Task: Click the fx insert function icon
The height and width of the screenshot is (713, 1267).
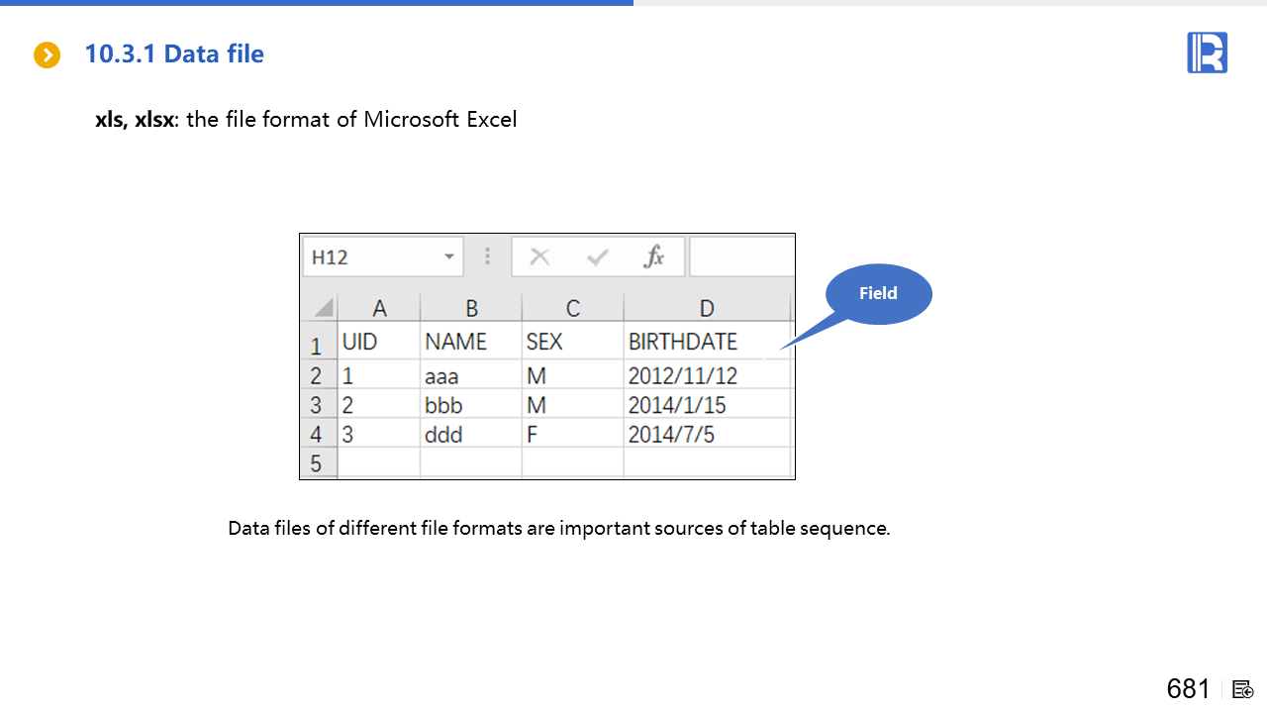Action: point(653,257)
